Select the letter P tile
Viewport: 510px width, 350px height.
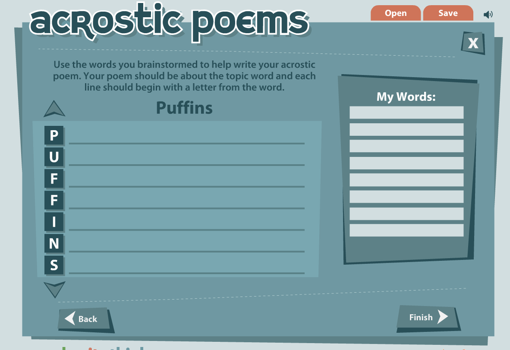[x=54, y=136]
